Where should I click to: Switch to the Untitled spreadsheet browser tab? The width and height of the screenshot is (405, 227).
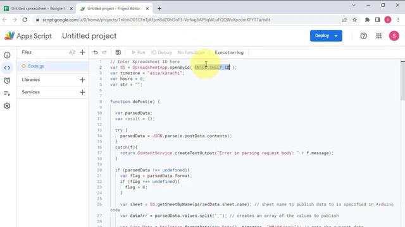coord(38,8)
